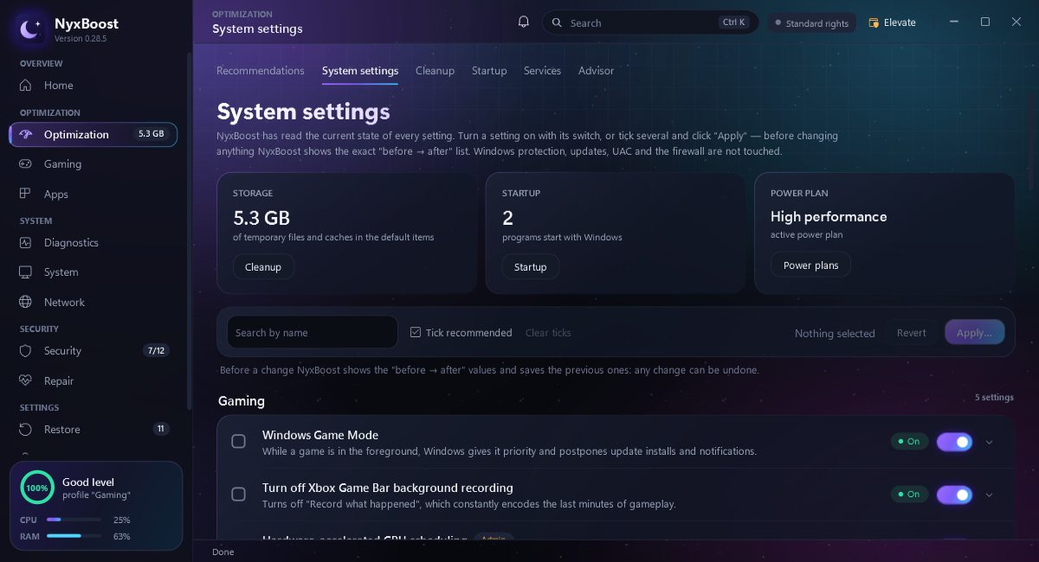Click the NyxBoost moon logo
The width and height of the screenshot is (1039, 562).
pyautogui.click(x=29, y=29)
